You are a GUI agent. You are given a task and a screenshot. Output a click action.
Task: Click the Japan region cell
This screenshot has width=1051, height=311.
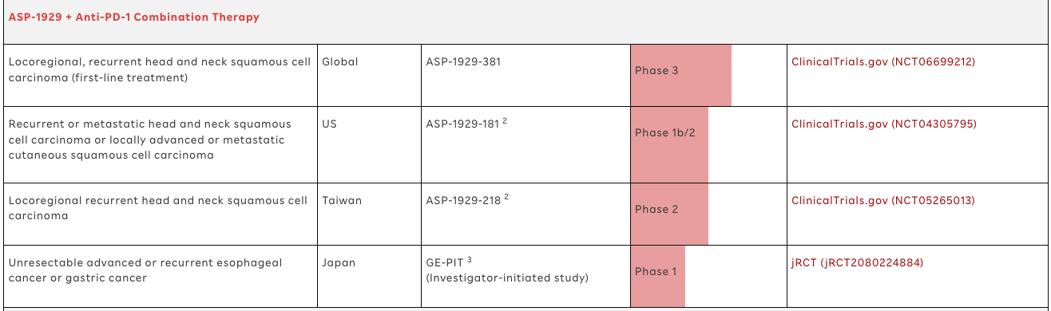(x=339, y=262)
